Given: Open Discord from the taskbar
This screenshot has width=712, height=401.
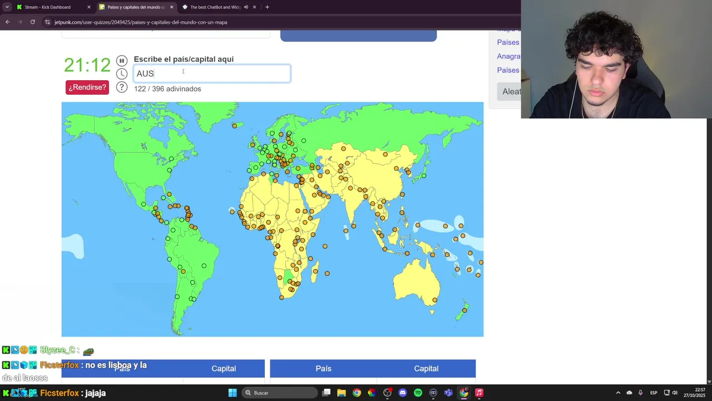Looking at the screenshot, I should pos(403,393).
